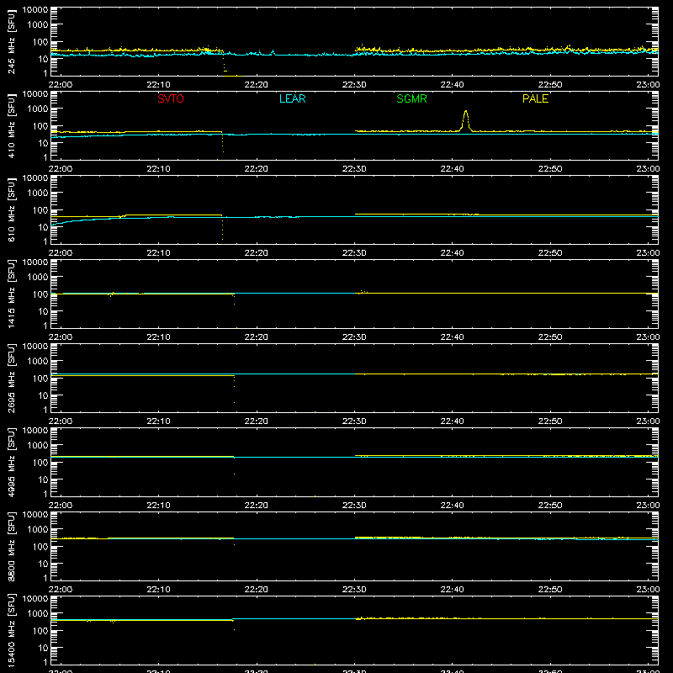
Task: Select the 410 MHz [SFU] axis label
Action: coord(12,126)
